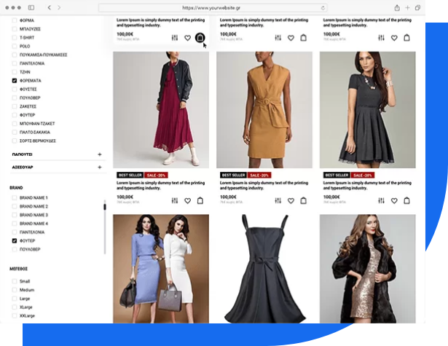
Task: Check the ΜΠΛΟΥΖΕΣ category checkbox
Action: (x=15, y=29)
